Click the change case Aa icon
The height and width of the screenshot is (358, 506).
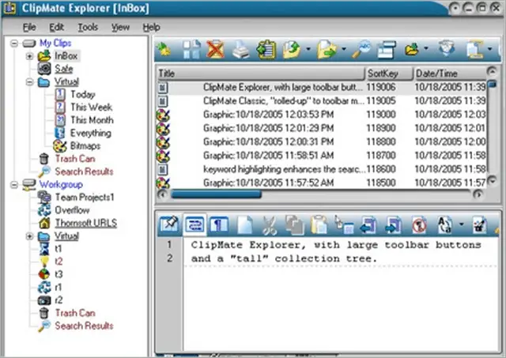pos(444,224)
